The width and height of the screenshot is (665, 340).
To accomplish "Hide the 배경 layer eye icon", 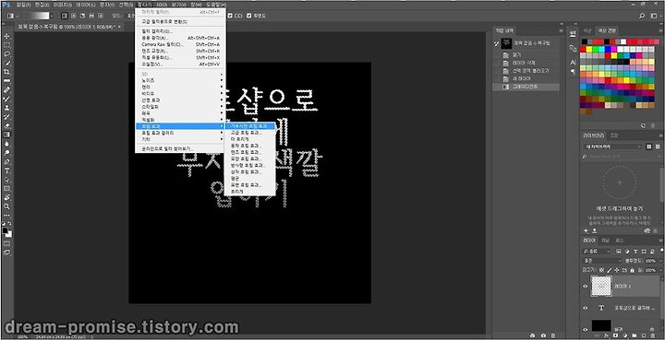I will (586, 329).
